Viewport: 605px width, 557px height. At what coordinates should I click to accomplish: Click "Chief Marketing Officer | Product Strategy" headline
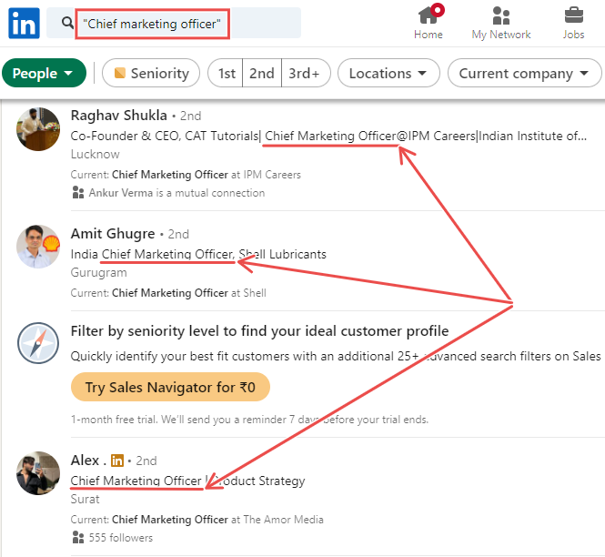(x=188, y=481)
